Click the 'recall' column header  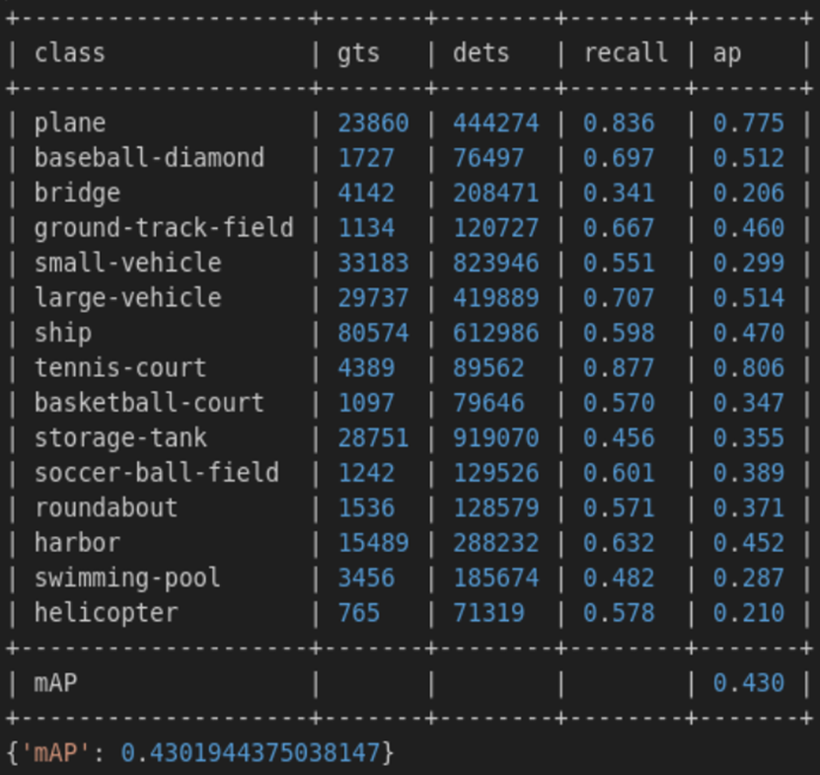click(626, 53)
